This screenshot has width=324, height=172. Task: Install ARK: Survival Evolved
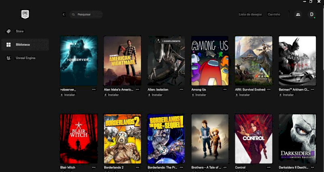point(243,95)
